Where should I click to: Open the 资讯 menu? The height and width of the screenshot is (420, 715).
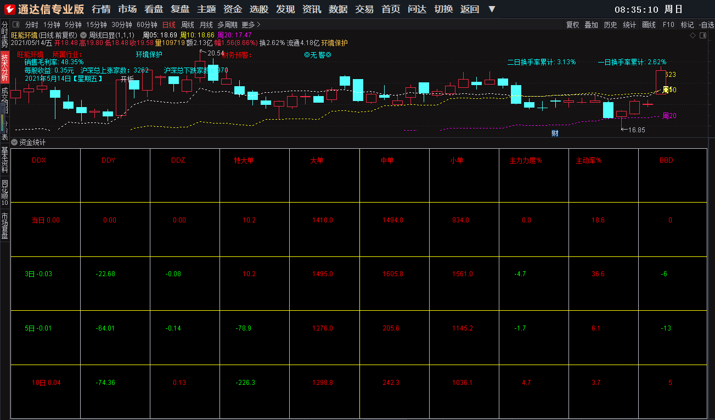312,9
